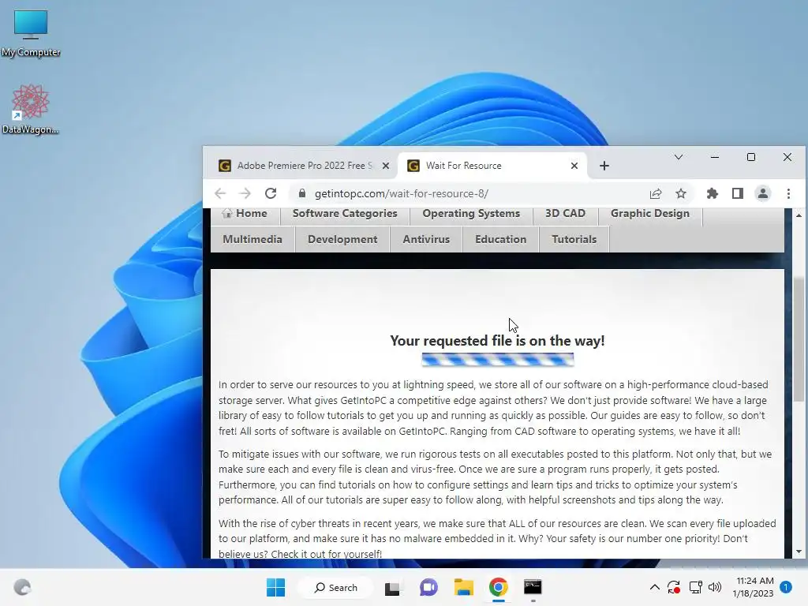Viewport: 808px width, 606px height.
Task: Open notification badge in taskbar
Action: click(x=786, y=587)
